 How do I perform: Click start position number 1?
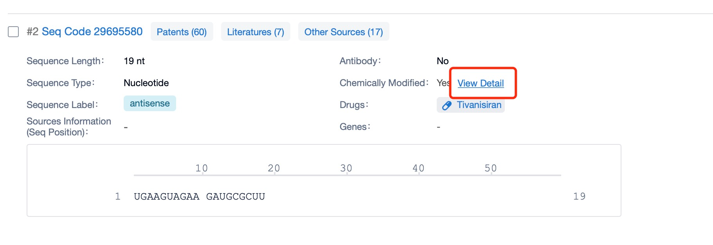(x=117, y=196)
